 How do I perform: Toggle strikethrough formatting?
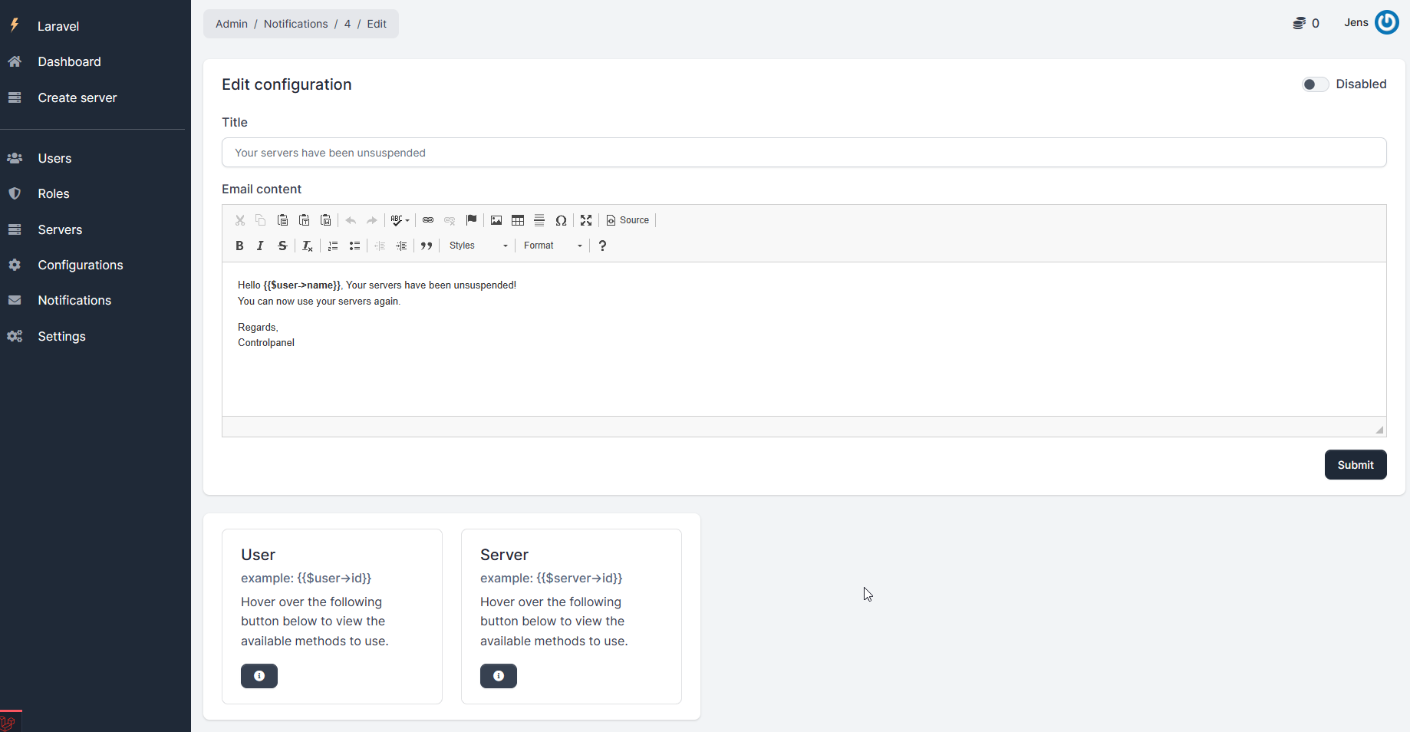click(282, 246)
